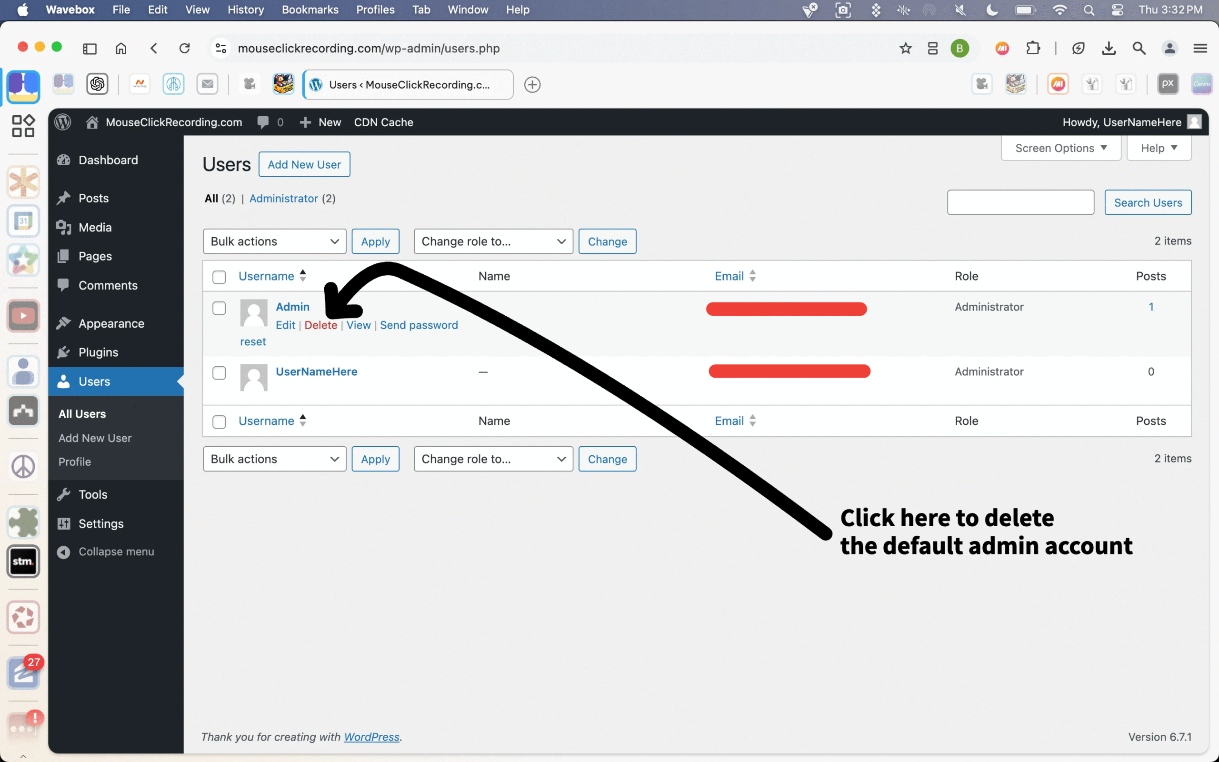Viewport: 1219px width, 762px height.
Task: Click the browser extensions puzzle icon
Action: pos(1033,49)
